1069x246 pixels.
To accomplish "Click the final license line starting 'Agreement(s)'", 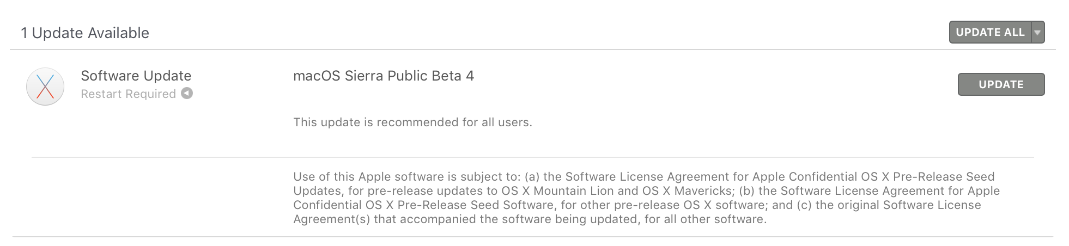I will click(530, 219).
